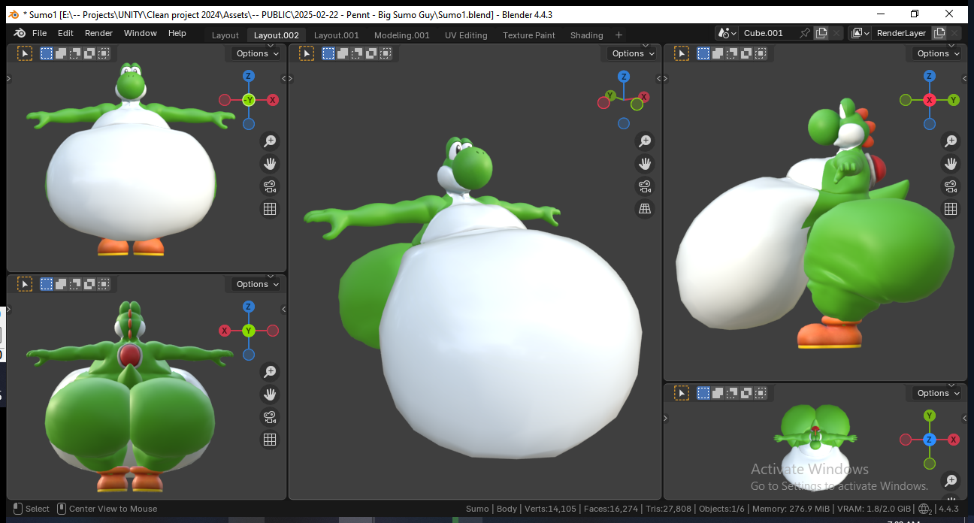Open Options dropdown in back-view viewport
Viewport: 974px width, 523px height.
tap(257, 284)
